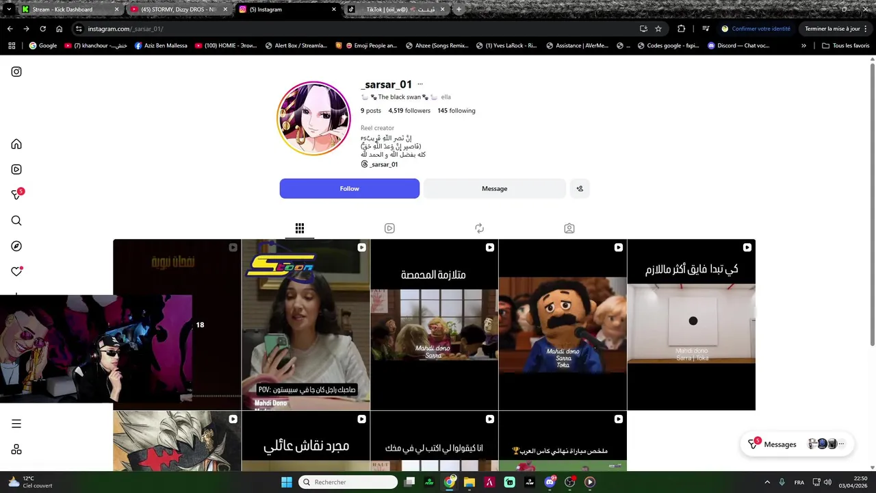
Task: Switch to the reposts profile tab
Action: [479, 228]
